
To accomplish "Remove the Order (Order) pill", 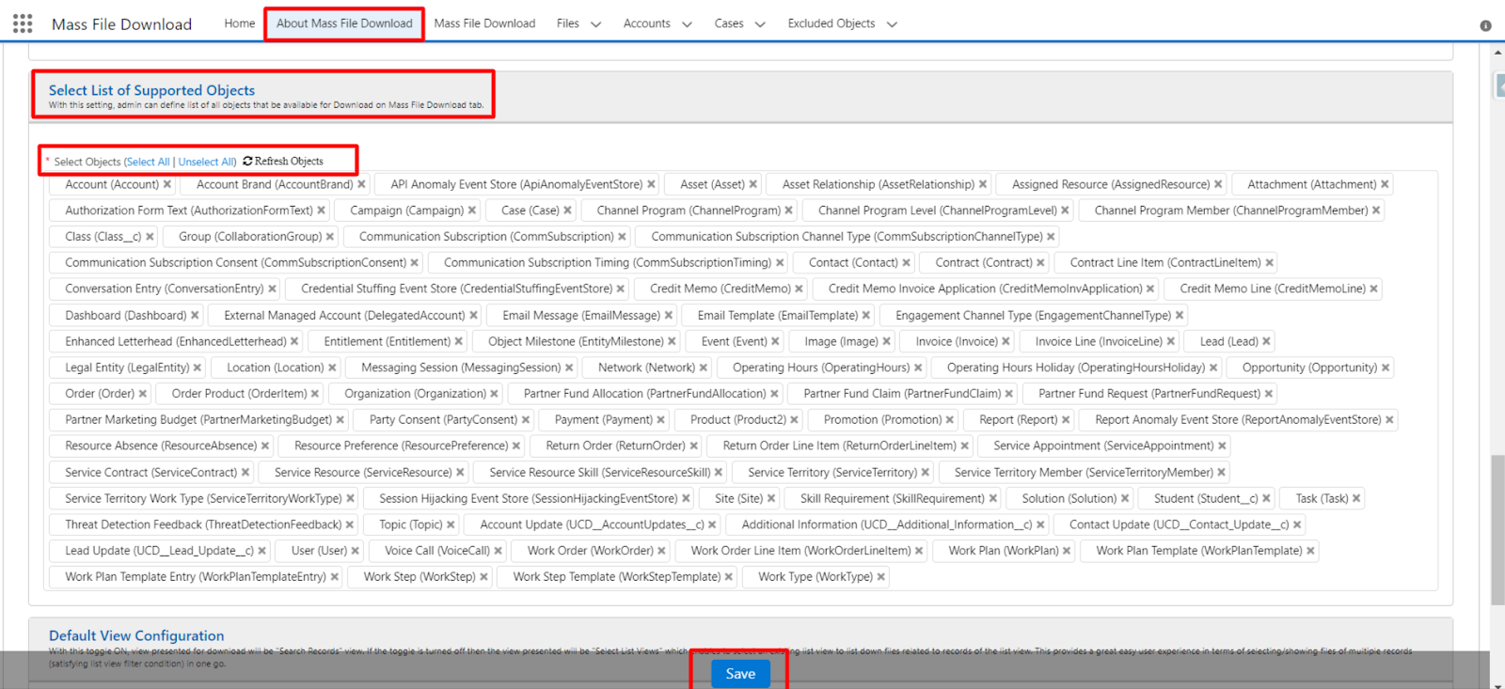I will (x=143, y=394).
